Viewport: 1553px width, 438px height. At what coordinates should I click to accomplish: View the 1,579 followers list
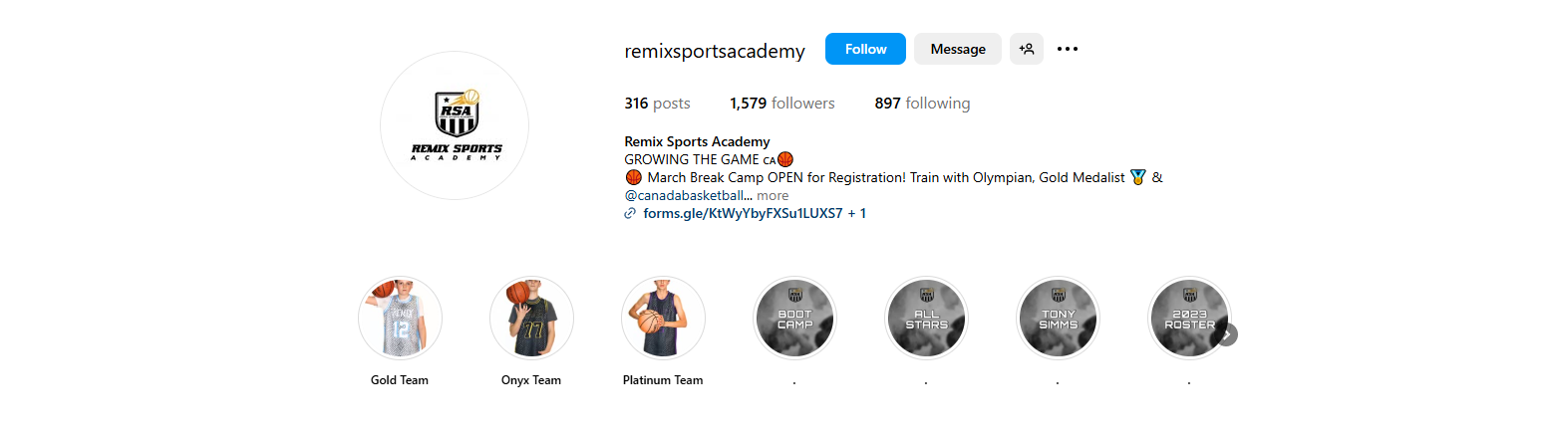click(782, 104)
